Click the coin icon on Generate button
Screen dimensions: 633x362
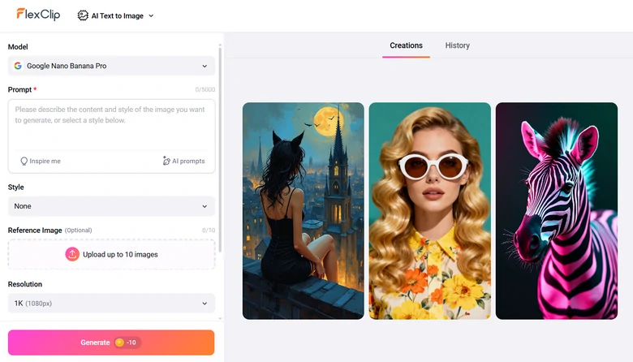point(119,343)
